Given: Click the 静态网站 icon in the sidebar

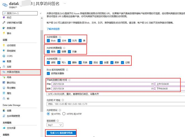Looking at the screenshot, I should (4, 82).
